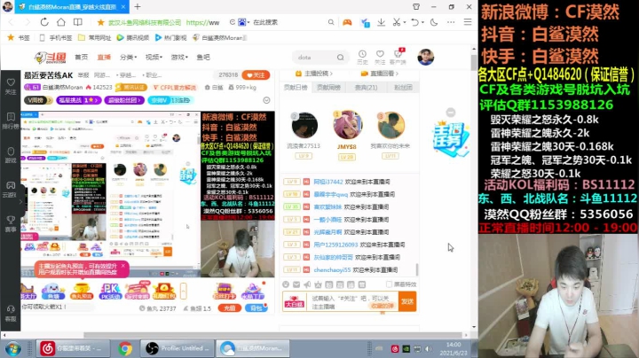Image resolution: width=639 pixels, height=358 pixels.
Task: Open the Windows Start button
Action: coord(13,348)
